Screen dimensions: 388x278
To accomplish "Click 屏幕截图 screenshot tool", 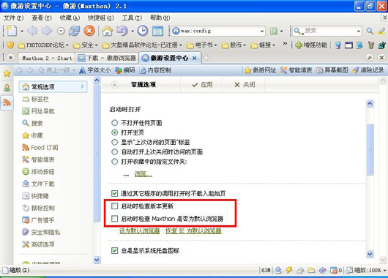I will click(332, 70).
